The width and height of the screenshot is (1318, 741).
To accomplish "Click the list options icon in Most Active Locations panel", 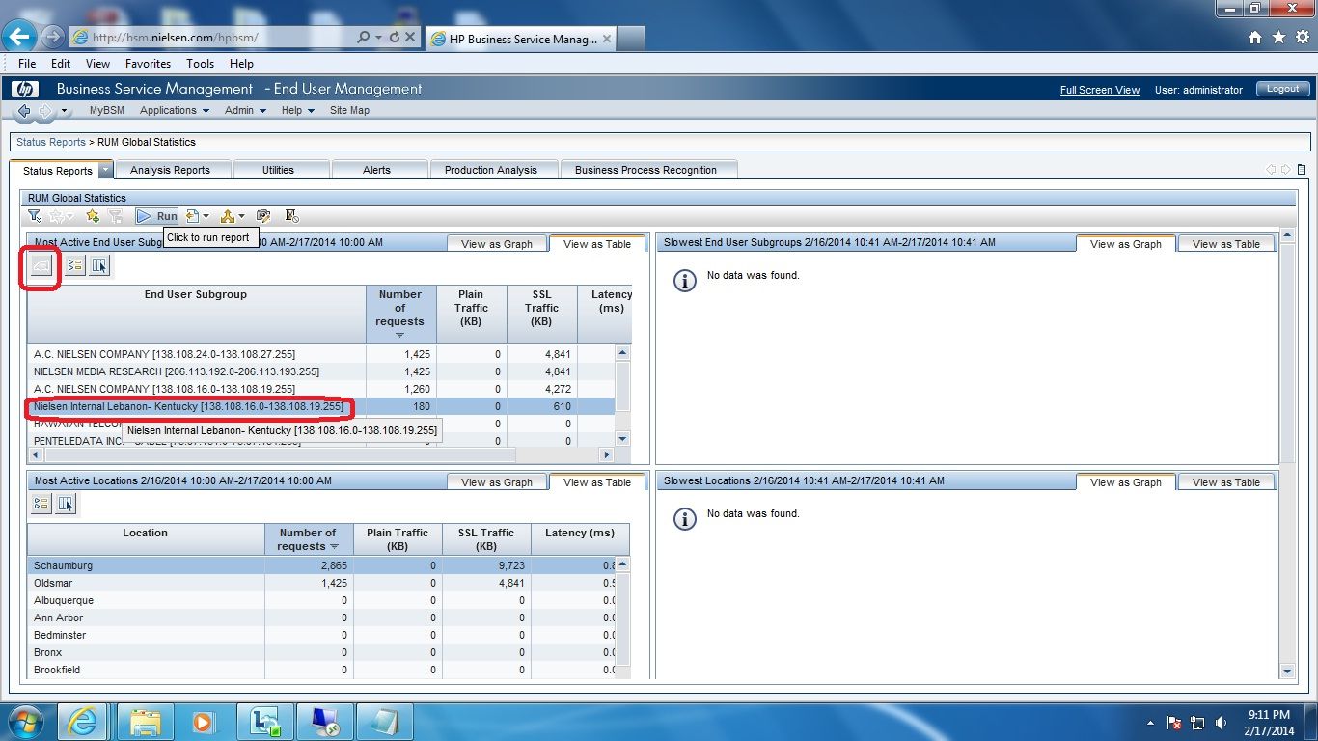I will coord(41,504).
